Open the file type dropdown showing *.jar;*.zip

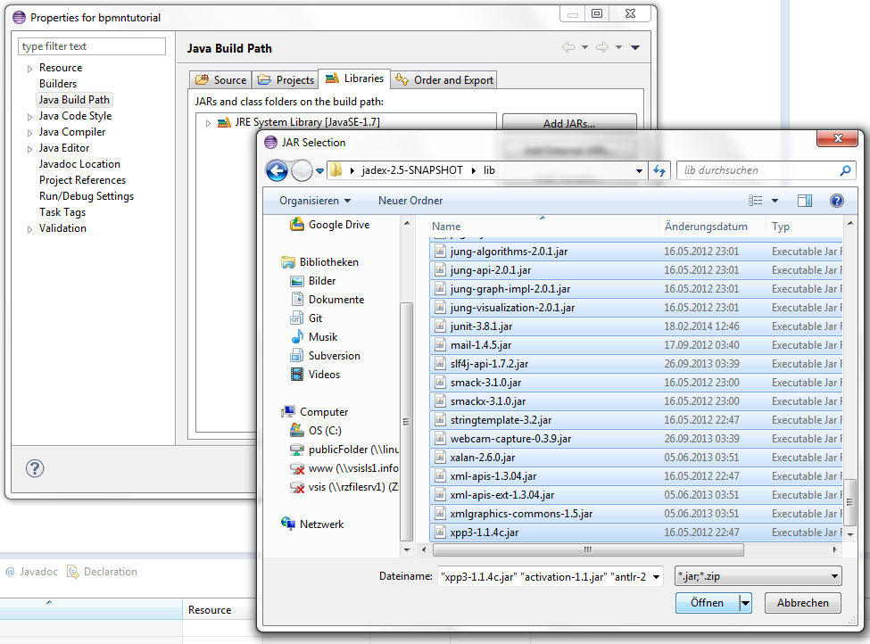click(836, 575)
